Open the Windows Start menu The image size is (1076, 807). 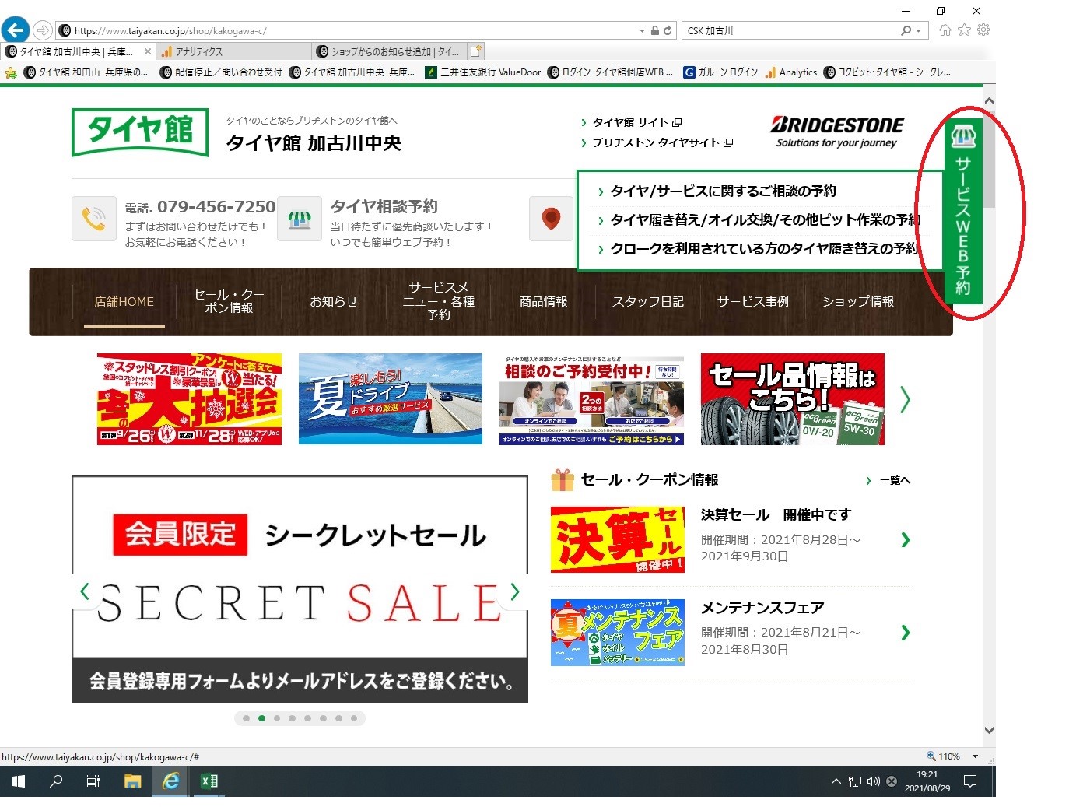pos(19,781)
